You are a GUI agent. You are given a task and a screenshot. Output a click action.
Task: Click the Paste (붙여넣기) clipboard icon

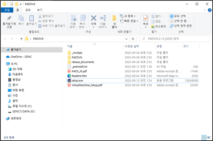coord(32,18)
